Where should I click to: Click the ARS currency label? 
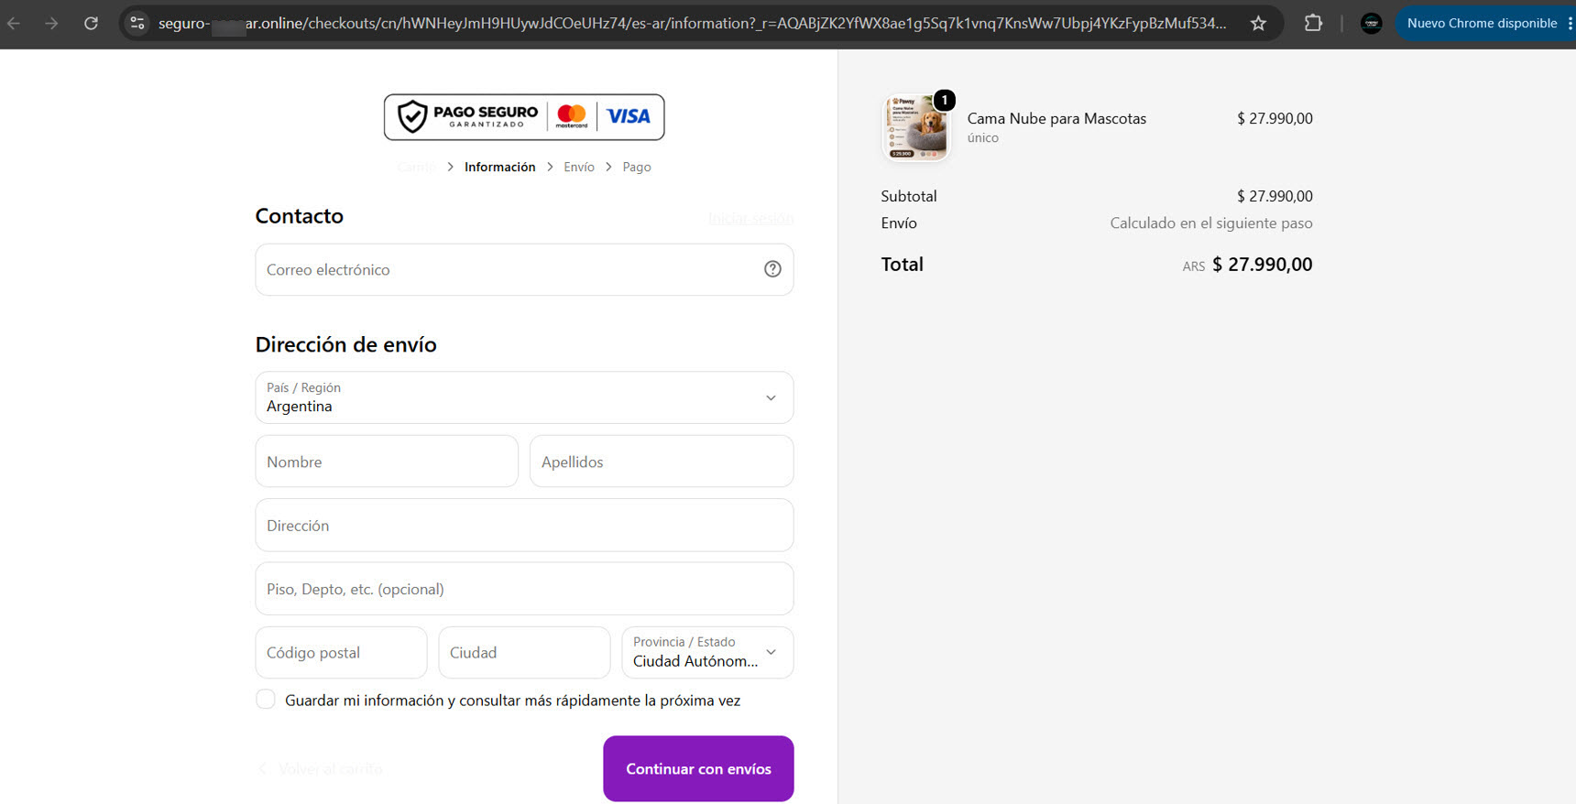(x=1194, y=266)
